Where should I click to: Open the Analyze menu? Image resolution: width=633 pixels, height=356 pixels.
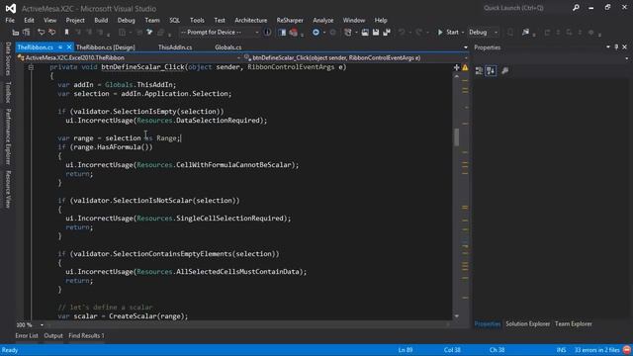pyautogui.click(x=323, y=20)
